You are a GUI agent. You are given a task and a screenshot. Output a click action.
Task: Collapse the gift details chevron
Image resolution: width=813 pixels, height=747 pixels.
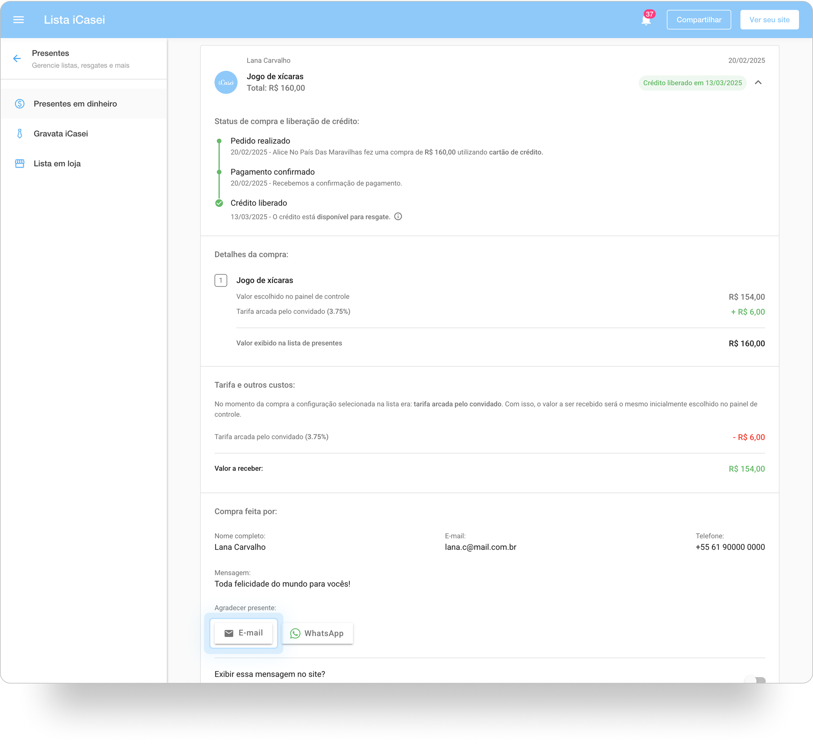point(758,83)
